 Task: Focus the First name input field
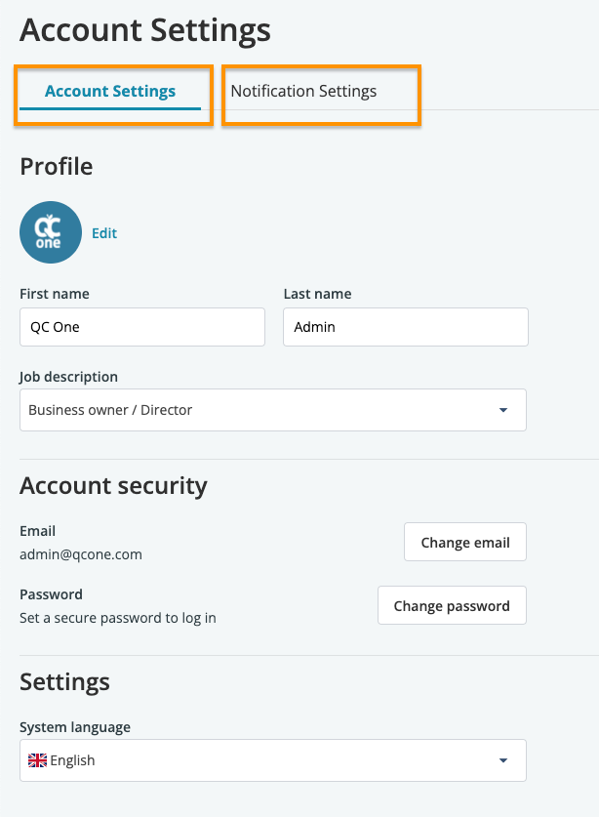pos(142,327)
